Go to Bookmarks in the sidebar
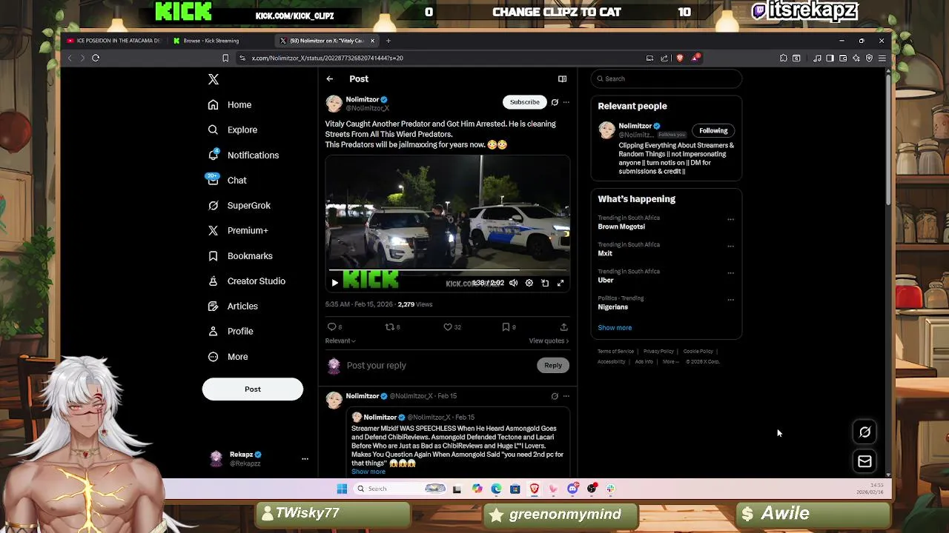Image resolution: width=949 pixels, height=533 pixels. 239,256
